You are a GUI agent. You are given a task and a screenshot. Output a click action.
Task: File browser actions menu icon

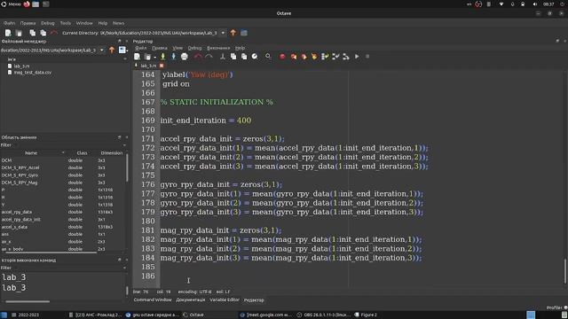(x=122, y=50)
